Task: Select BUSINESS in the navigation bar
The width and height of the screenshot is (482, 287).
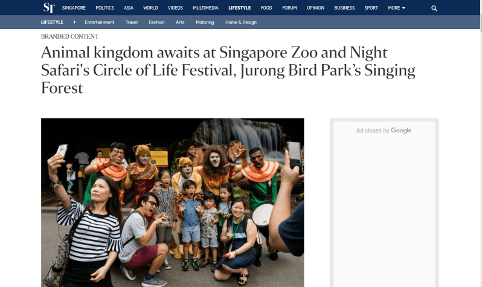Action: (x=344, y=8)
